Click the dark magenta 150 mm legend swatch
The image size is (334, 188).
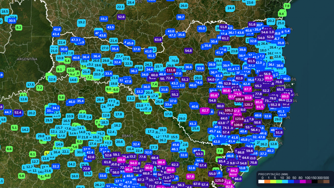coord(309,181)
